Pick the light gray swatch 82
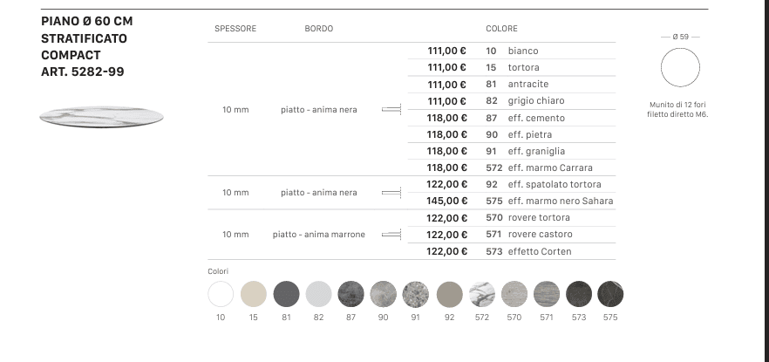The width and height of the screenshot is (769, 362). click(x=318, y=293)
